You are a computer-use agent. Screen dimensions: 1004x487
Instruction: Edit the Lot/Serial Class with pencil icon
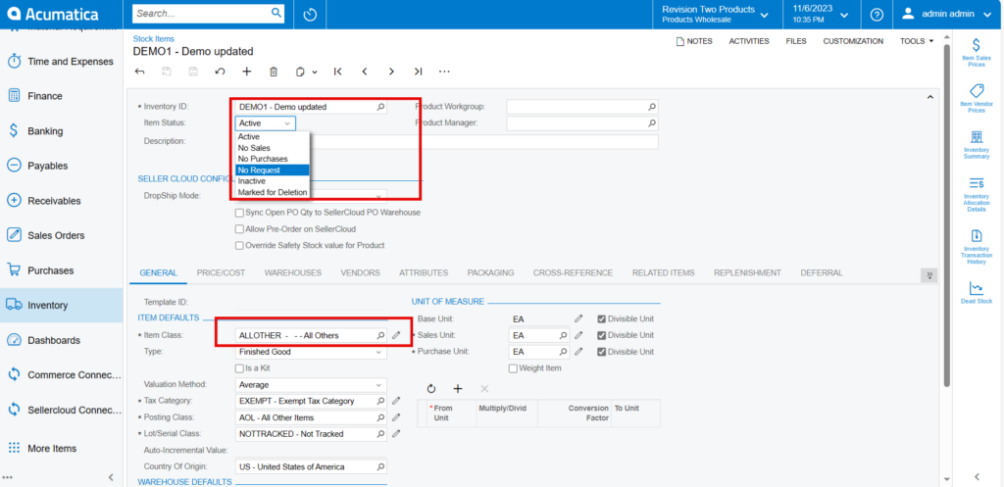pos(396,433)
